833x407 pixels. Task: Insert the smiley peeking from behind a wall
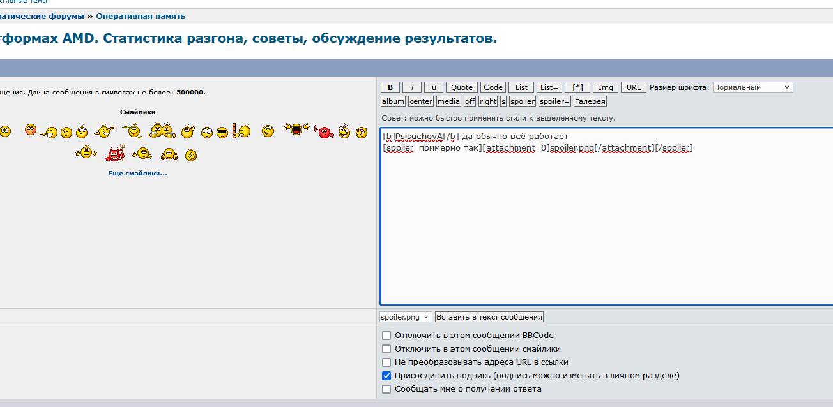click(241, 131)
